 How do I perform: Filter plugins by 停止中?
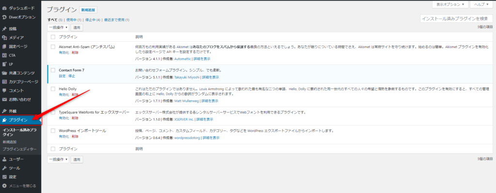[x=91, y=20]
